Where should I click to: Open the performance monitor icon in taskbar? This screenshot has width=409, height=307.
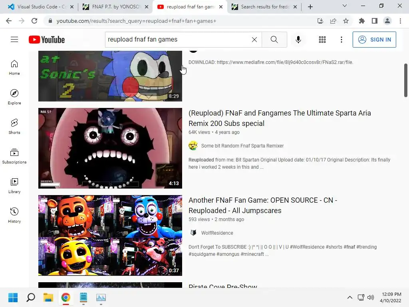pos(101,297)
